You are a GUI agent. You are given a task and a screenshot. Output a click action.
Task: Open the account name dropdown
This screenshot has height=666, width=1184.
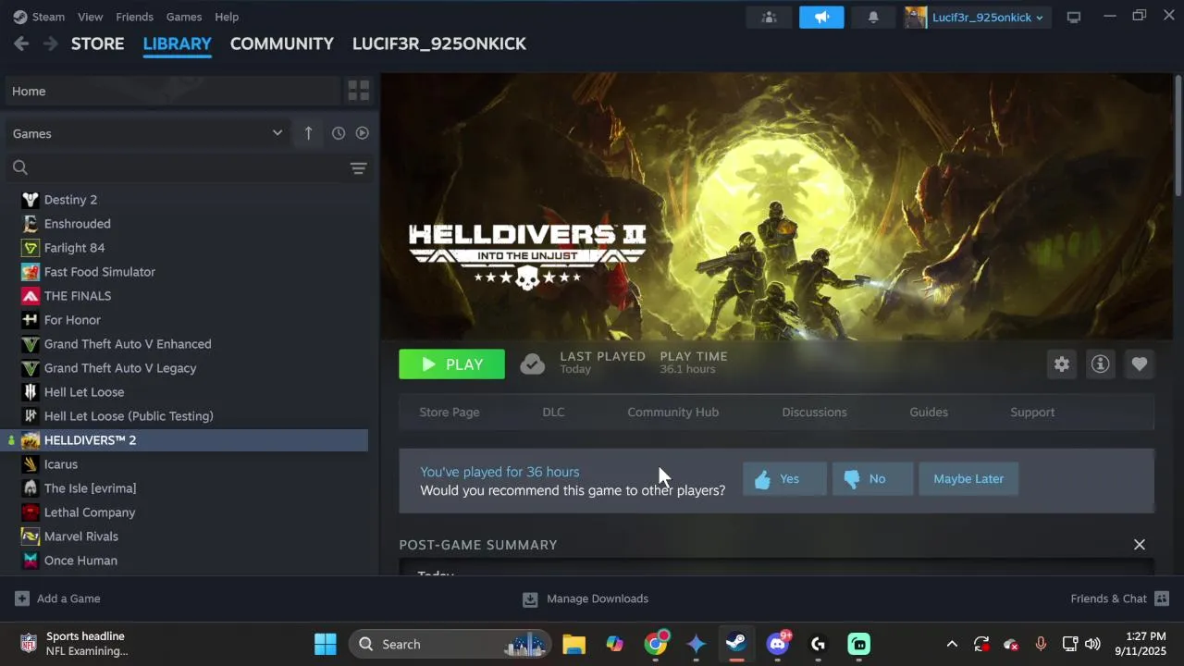pos(988,17)
